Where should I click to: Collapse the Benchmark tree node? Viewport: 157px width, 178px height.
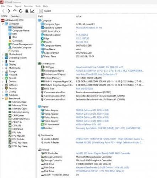click(3, 99)
